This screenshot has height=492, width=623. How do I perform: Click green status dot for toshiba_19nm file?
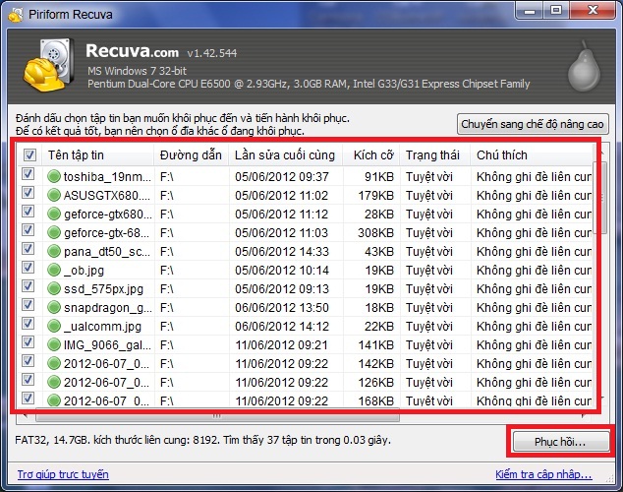pyautogui.click(x=54, y=176)
